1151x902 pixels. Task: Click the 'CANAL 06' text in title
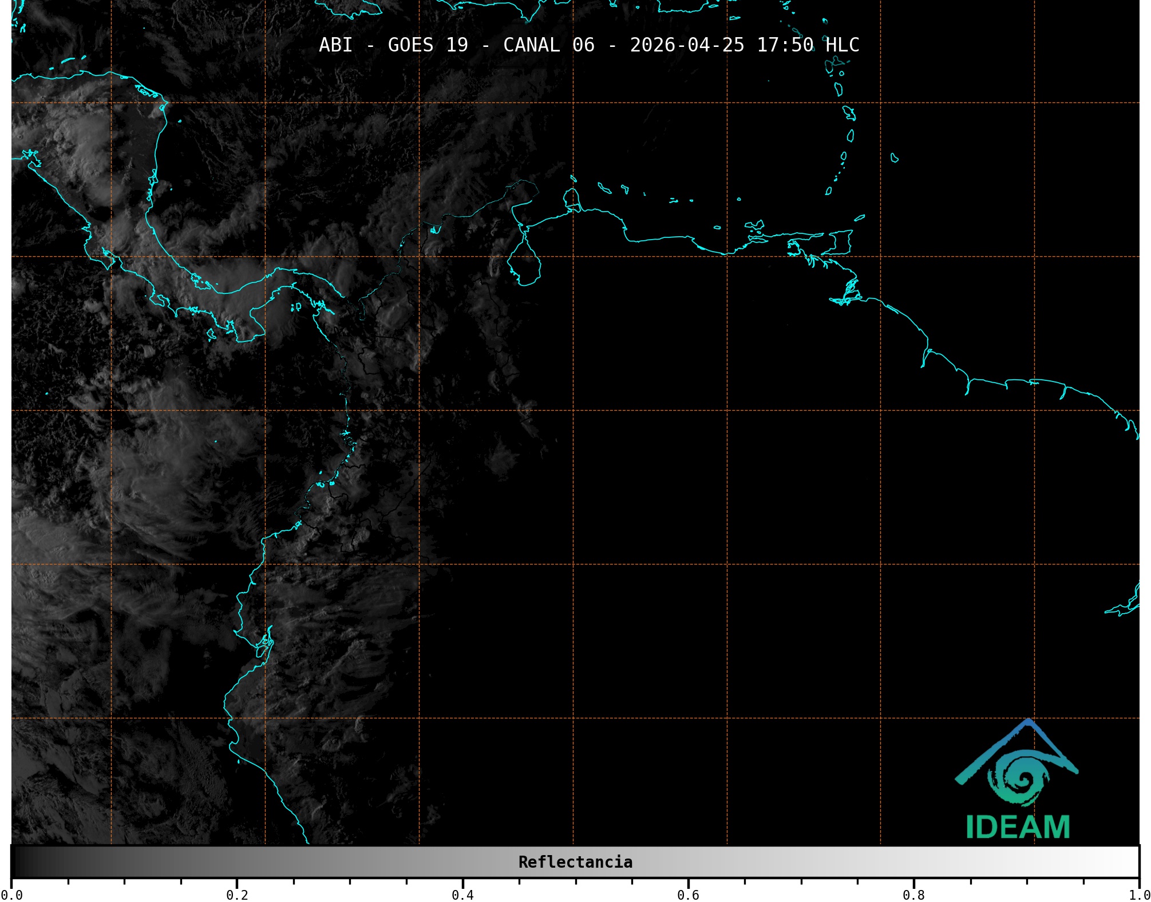pos(548,45)
